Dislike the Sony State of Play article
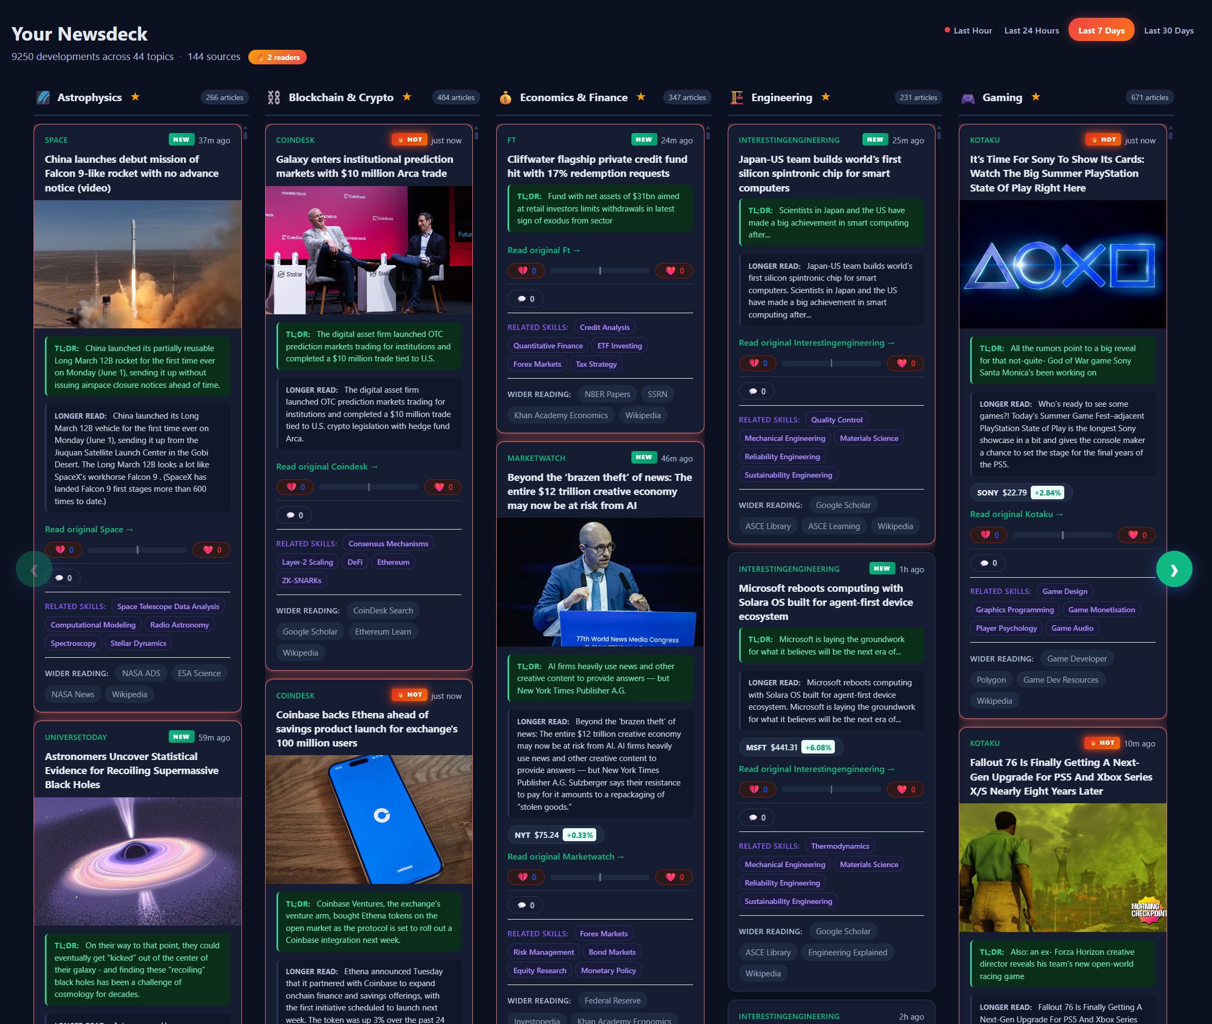The image size is (1212, 1024). pos(989,535)
